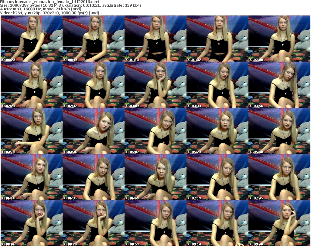Choose the frame marked 00:07:45
This screenshot has width=311, height=246.
coord(279,177)
